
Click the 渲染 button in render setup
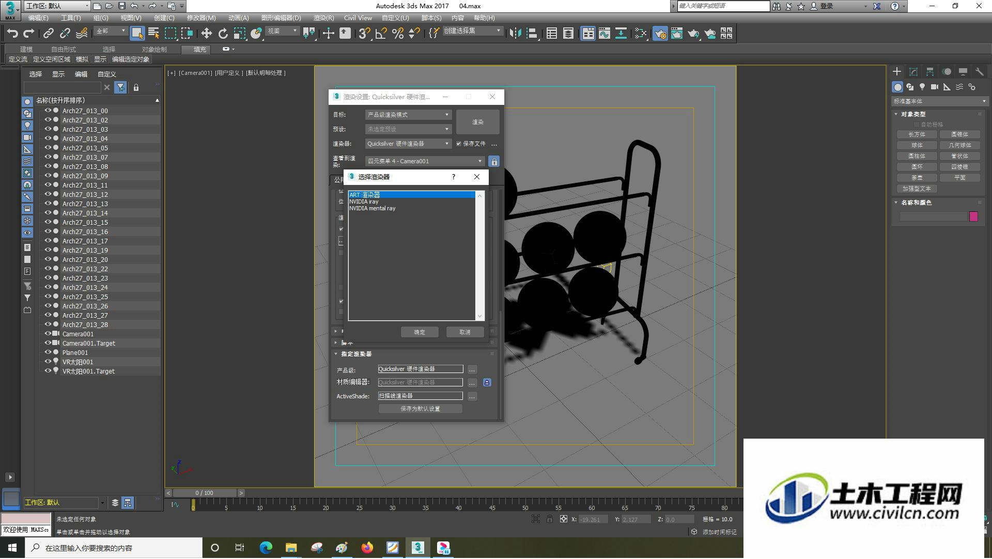(478, 122)
